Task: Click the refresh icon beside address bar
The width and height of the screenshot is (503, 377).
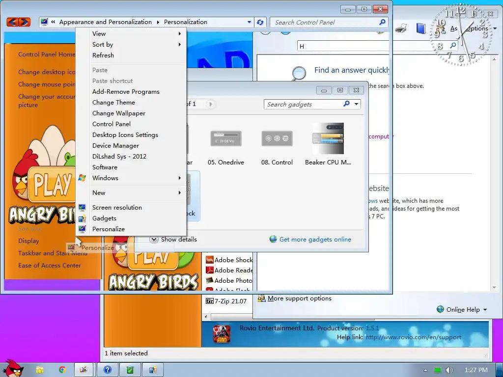Action: 260,22
